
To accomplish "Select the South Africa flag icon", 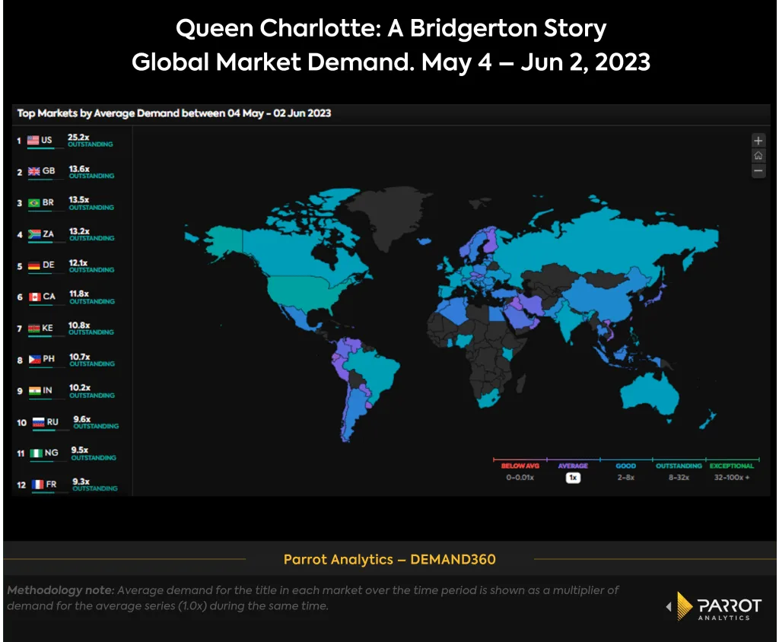I will click(x=34, y=234).
